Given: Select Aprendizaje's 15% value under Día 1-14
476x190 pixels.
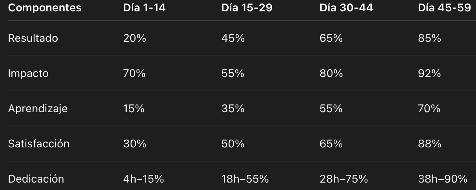Looking at the screenshot, I should (134, 109).
